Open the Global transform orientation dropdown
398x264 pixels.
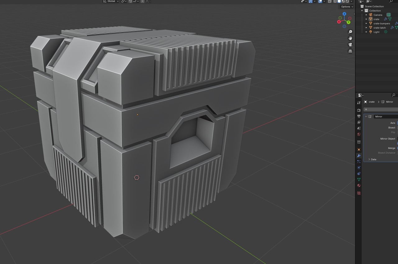point(111,2)
